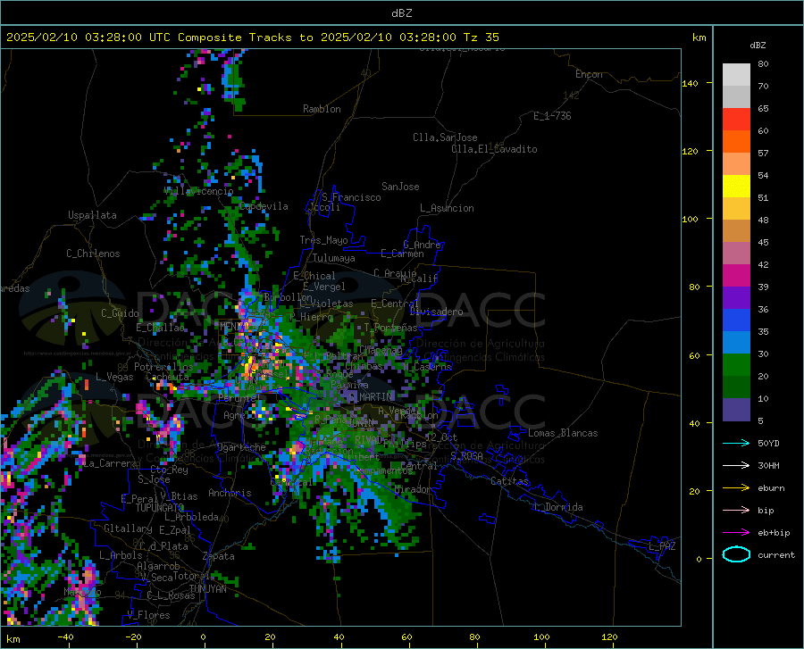Click the yellow eburn arrow in legend

click(x=736, y=488)
